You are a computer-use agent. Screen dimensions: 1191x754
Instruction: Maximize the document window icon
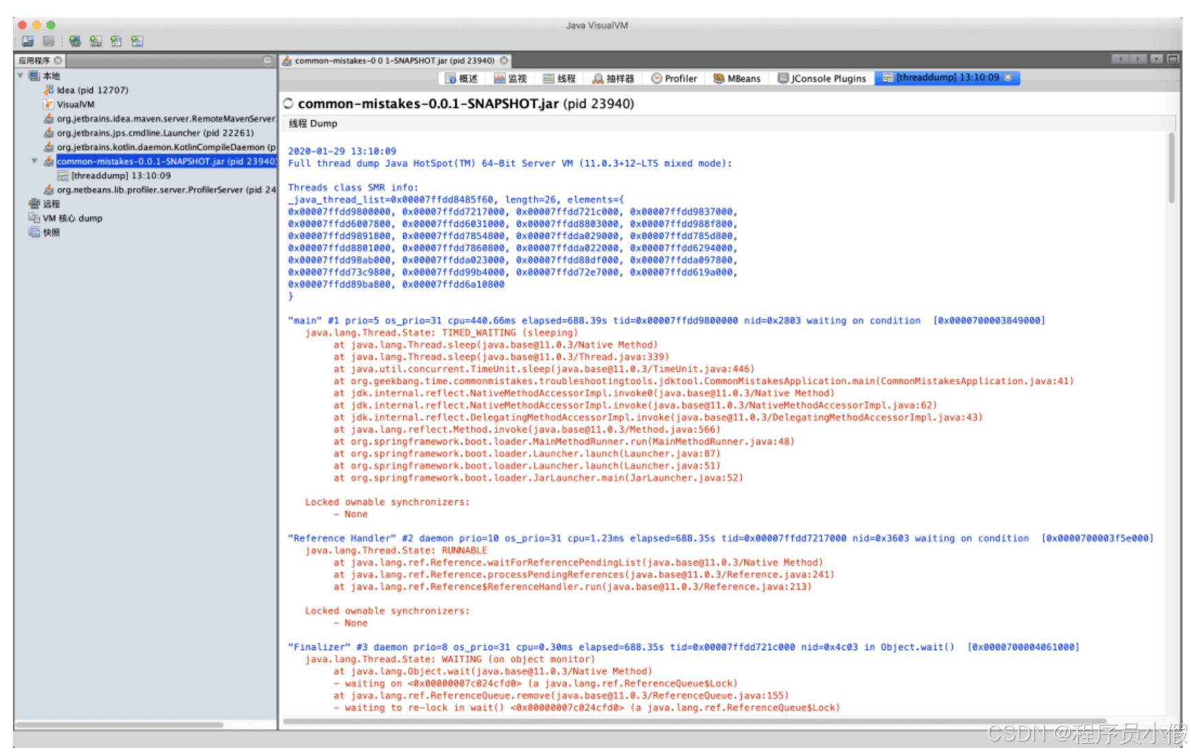[x=1173, y=59]
